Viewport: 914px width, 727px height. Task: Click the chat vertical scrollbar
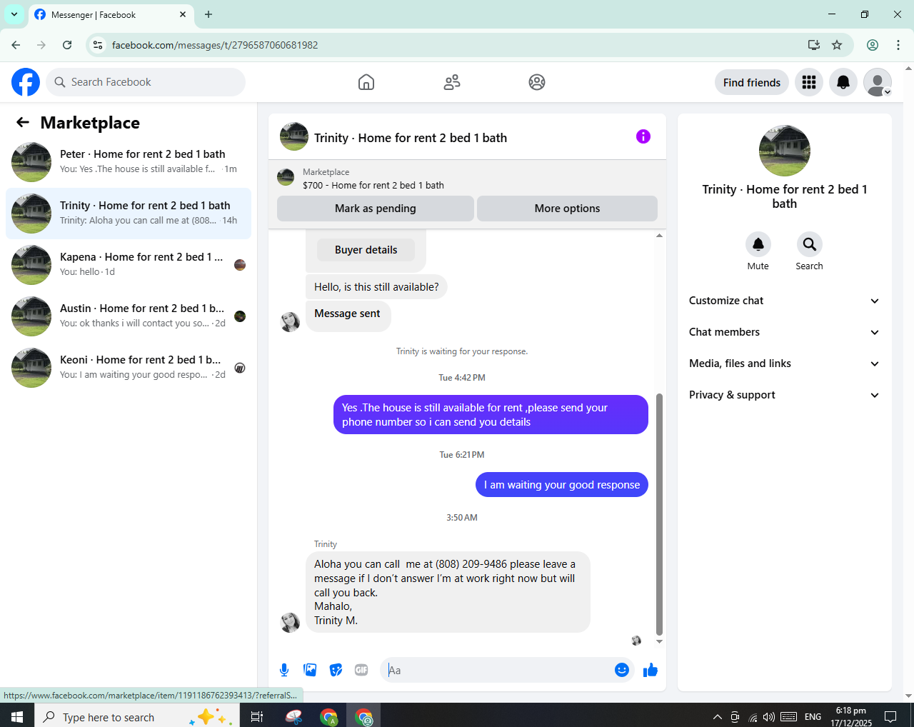tap(659, 514)
